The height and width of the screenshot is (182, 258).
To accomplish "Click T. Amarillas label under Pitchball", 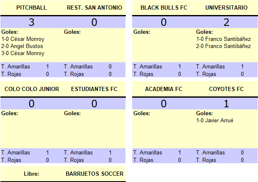I will click(x=15, y=66).
